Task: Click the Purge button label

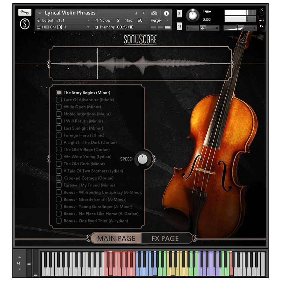Action: [155, 20]
